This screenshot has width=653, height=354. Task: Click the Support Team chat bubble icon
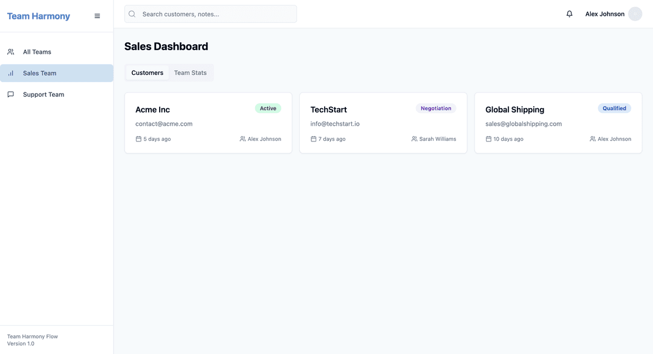coord(11,94)
